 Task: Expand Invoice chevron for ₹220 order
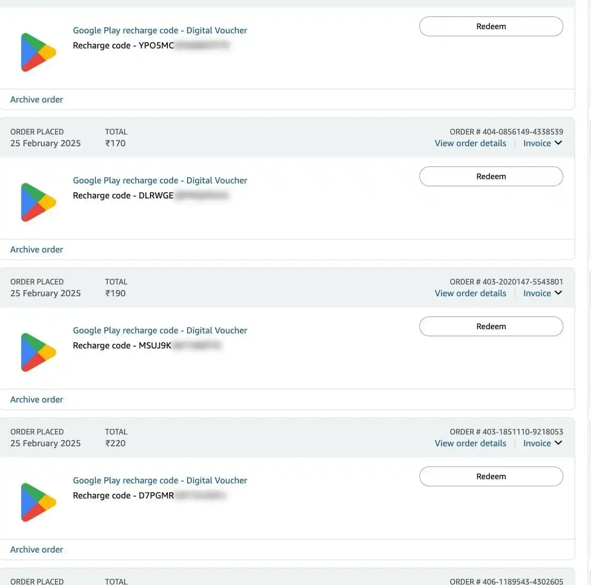(x=558, y=443)
